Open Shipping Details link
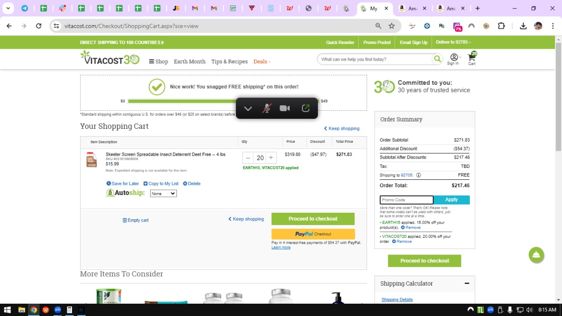 397,300
